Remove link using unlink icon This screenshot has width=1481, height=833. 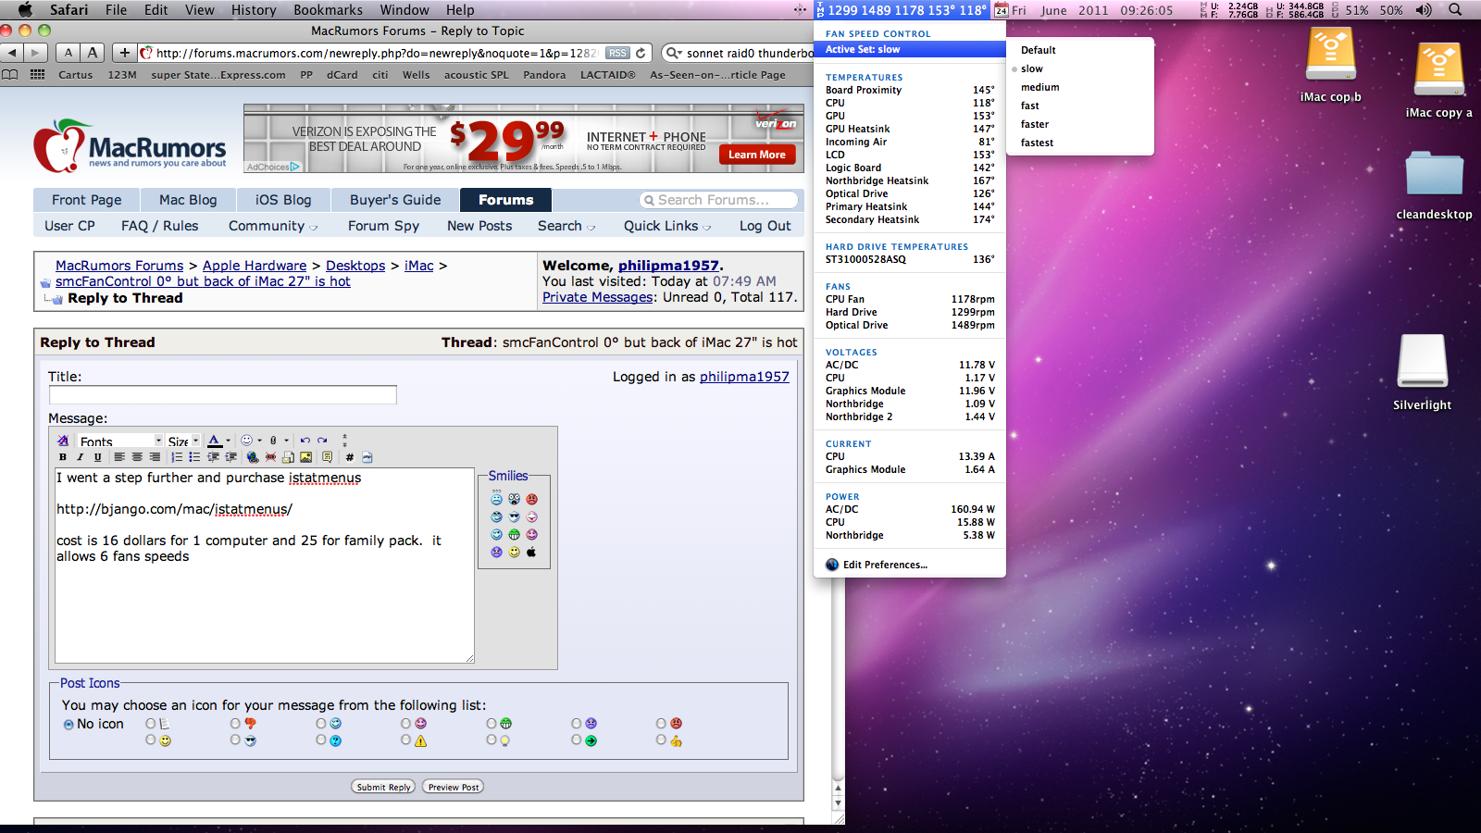(x=271, y=457)
